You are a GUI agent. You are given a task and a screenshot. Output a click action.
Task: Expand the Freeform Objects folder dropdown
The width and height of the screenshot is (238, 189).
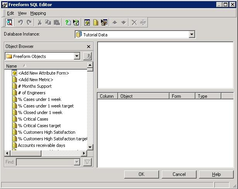point(77,56)
